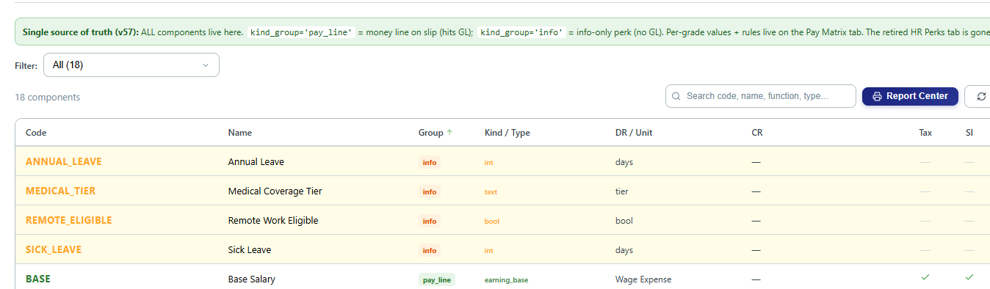
Task: Click the '18 components' count text
Action: click(48, 97)
